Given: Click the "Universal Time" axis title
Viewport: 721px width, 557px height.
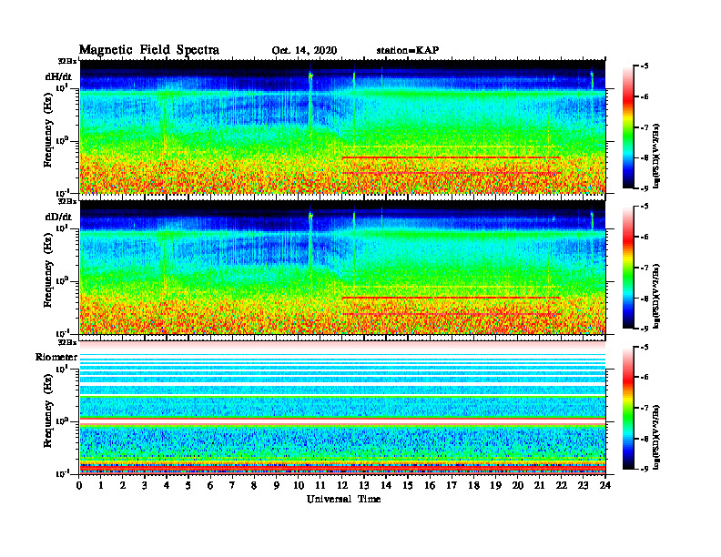Looking at the screenshot, I should (343, 499).
